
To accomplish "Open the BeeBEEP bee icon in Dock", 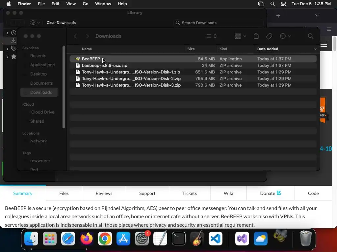I will pyautogui.click(x=280, y=236).
